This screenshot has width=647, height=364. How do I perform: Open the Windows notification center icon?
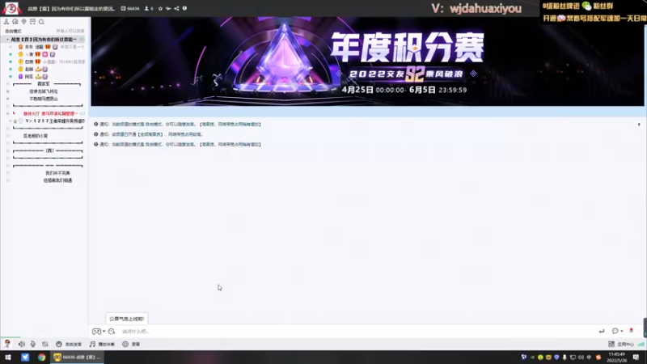(x=636, y=358)
